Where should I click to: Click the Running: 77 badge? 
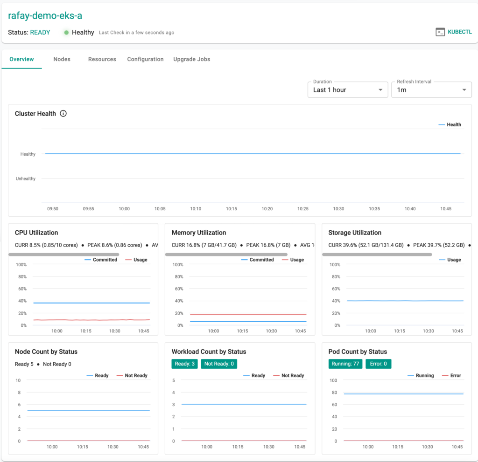point(345,364)
